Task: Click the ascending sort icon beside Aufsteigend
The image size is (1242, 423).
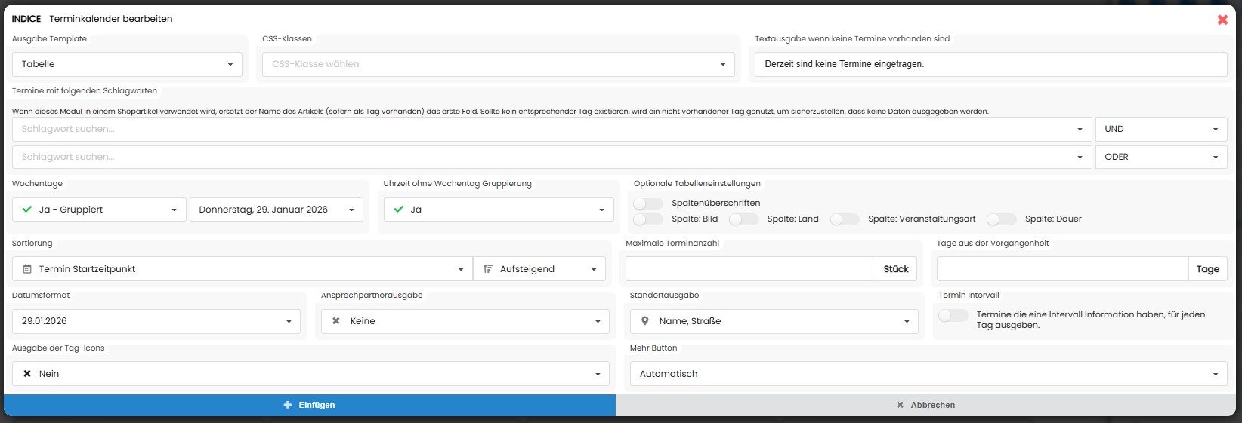Action: (488, 269)
